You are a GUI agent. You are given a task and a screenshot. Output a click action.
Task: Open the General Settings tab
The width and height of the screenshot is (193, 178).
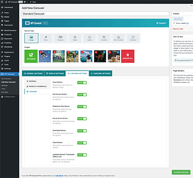click(33, 74)
